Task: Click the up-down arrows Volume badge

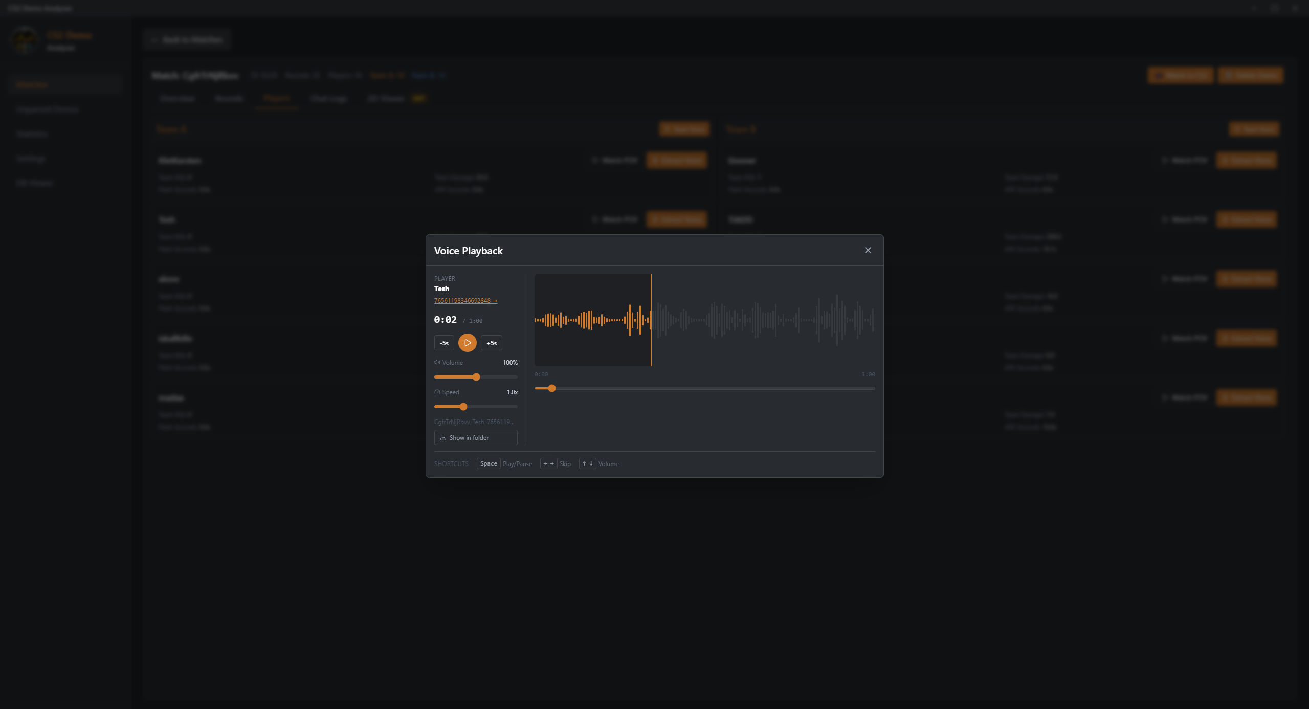Action: pos(587,463)
